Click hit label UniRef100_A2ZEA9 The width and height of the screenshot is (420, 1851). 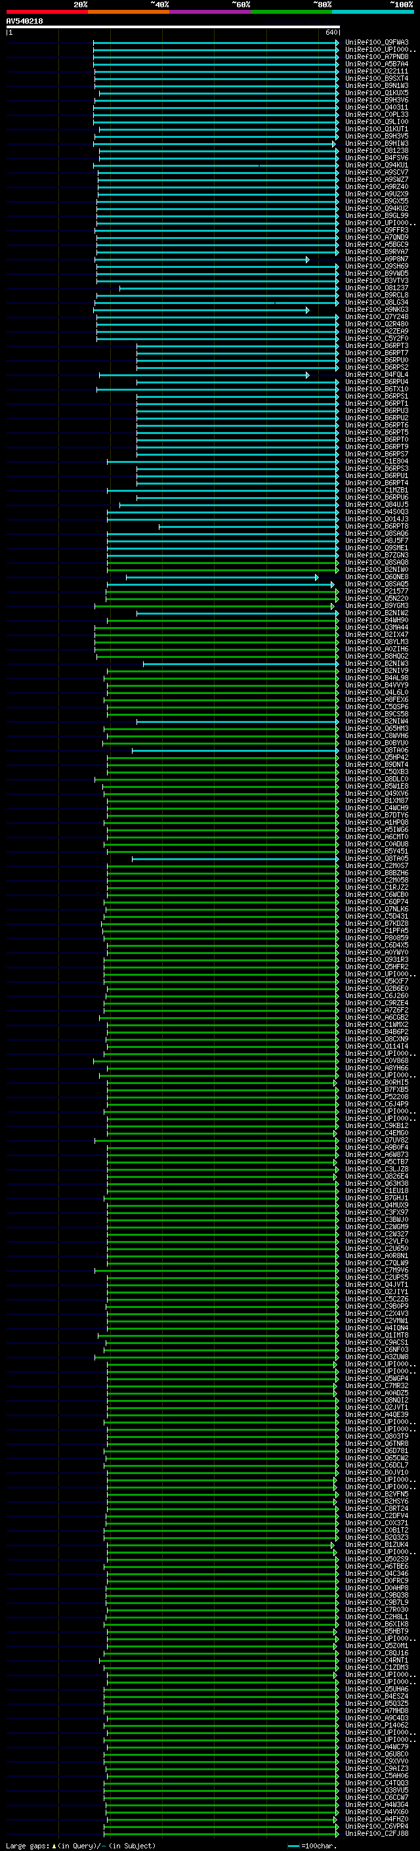click(376, 331)
